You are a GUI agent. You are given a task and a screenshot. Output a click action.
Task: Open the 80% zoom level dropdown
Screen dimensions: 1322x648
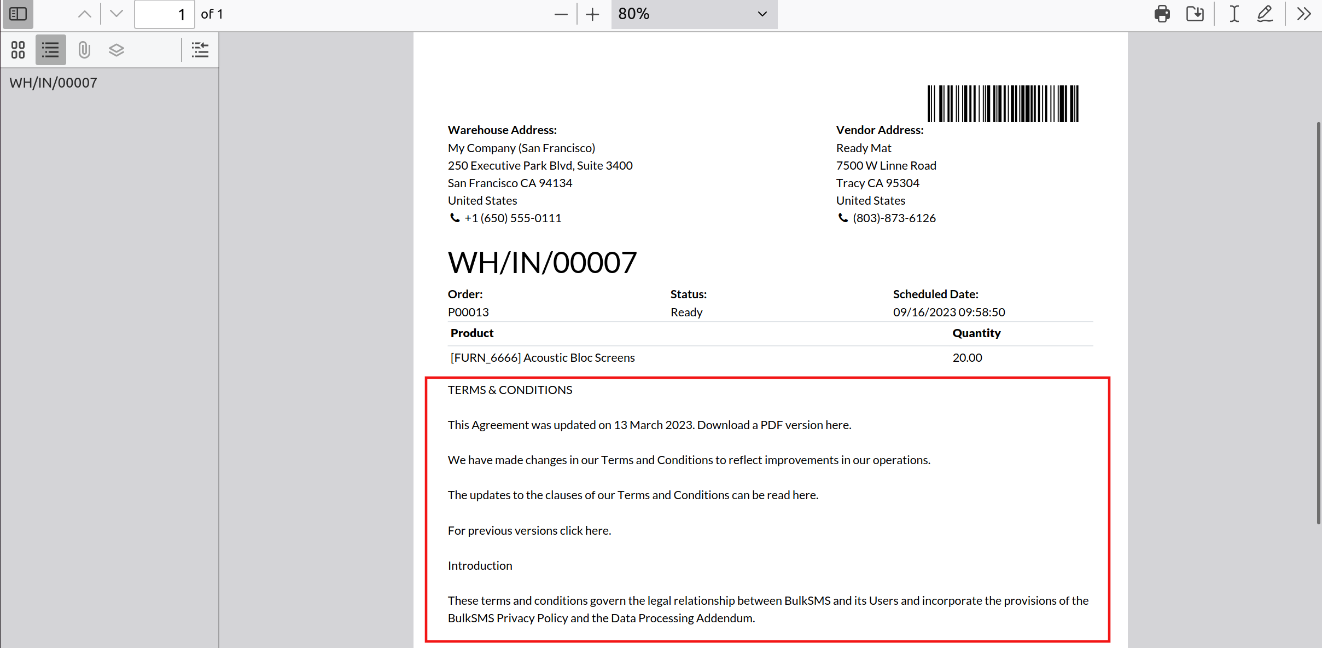point(694,14)
